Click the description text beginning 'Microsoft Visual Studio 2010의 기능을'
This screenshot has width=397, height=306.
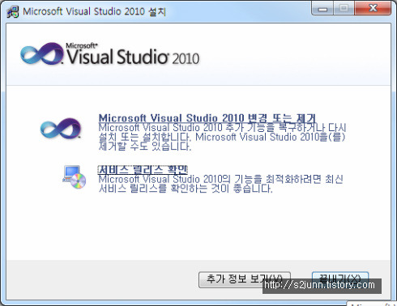(x=220, y=184)
